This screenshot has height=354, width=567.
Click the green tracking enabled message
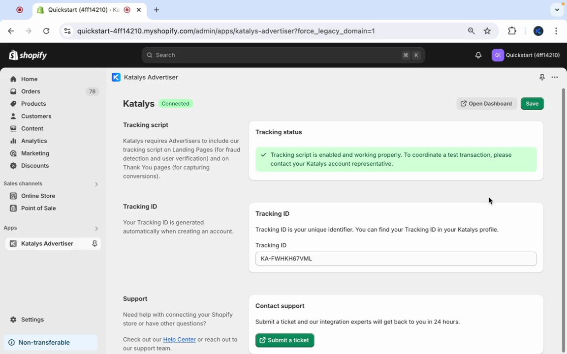coord(396,159)
